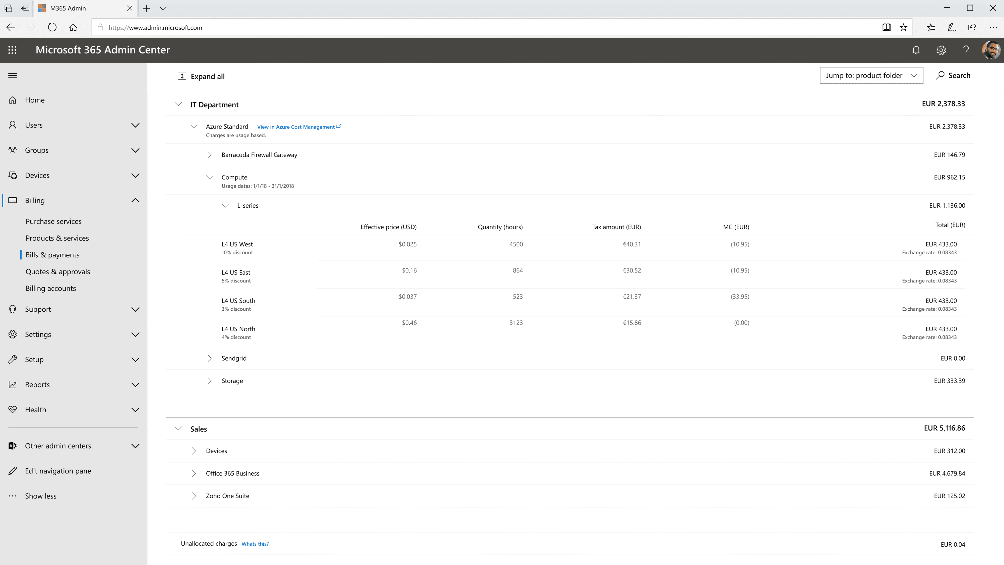The width and height of the screenshot is (1004, 565).
Task: Collapse navigation pane with hamburger icon
Action: (13, 76)
